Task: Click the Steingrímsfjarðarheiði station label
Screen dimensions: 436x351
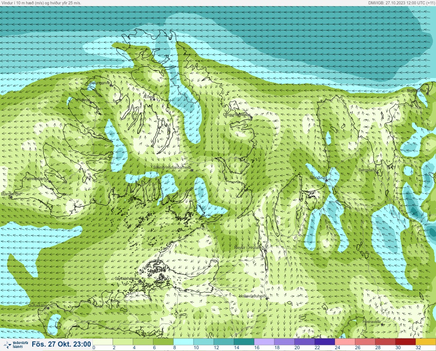Action: point(172,167)
